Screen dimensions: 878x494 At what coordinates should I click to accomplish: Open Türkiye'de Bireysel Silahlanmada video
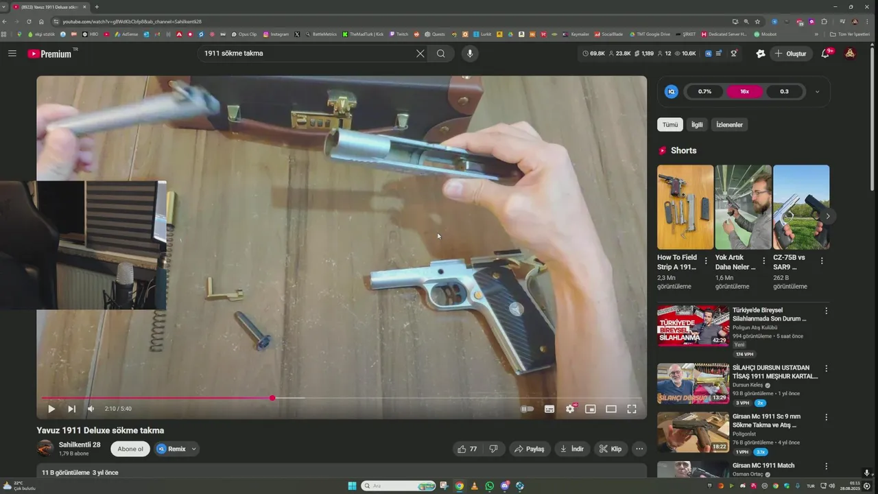tap(693, 326)
